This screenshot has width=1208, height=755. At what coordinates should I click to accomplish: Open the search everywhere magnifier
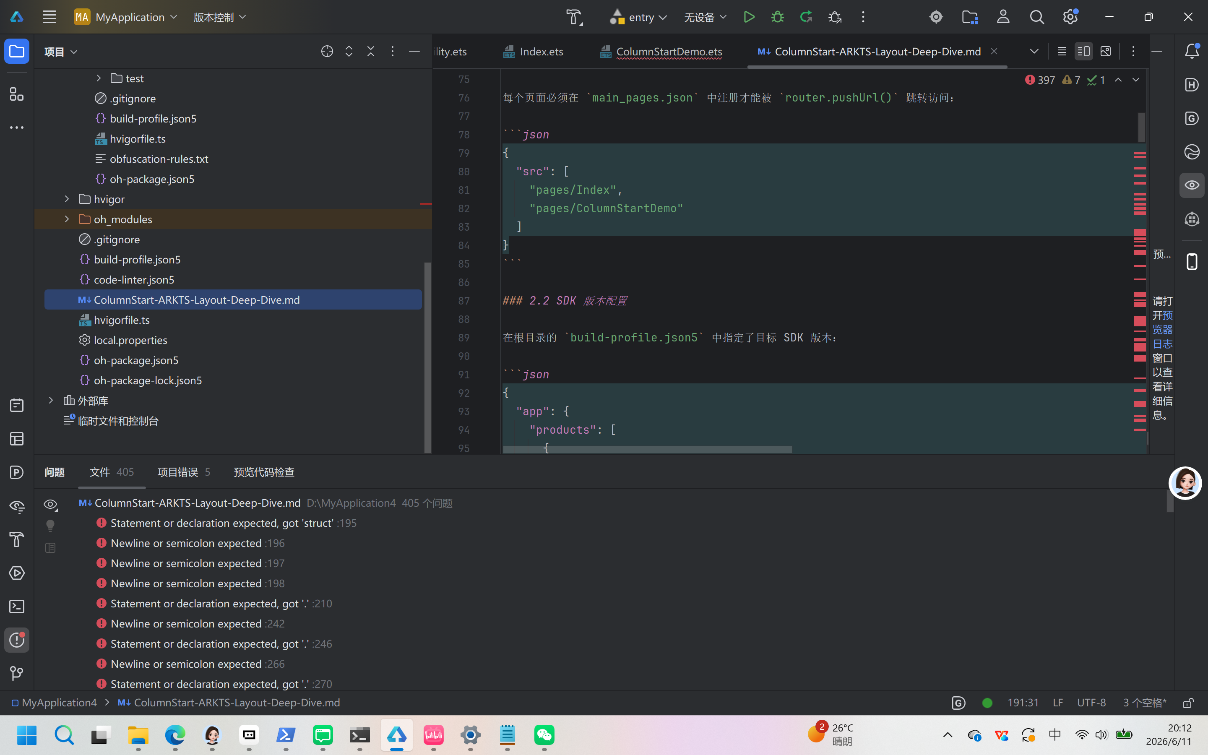(x=1036, y=17)
